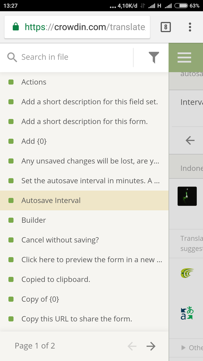Open Chrome's three-dot overflow menu
Image resolution: width=203 pixels, height=361 pixels.
[x=190, y=27]
